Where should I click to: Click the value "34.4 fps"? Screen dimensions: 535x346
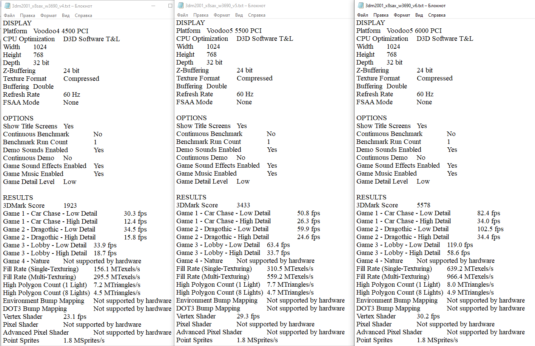click(x=489, y=237)
